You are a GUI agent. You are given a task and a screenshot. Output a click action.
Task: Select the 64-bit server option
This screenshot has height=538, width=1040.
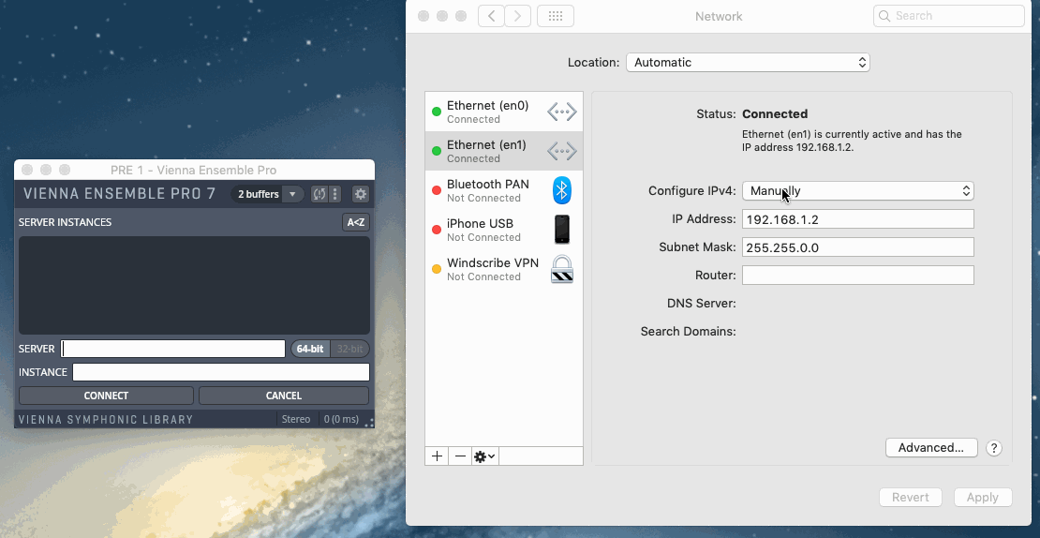[x=310, y=349]
